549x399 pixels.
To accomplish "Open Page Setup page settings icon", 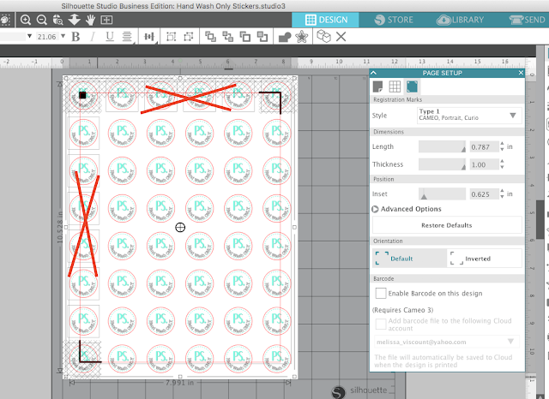I will 377,86.
